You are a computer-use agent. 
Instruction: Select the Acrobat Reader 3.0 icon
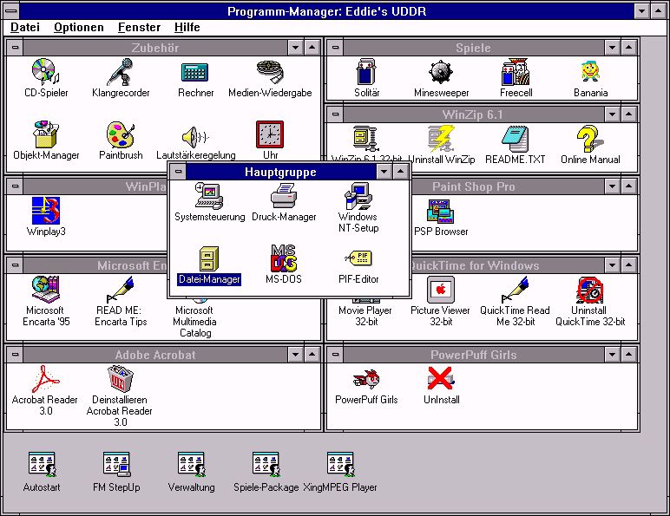point(45,379)
